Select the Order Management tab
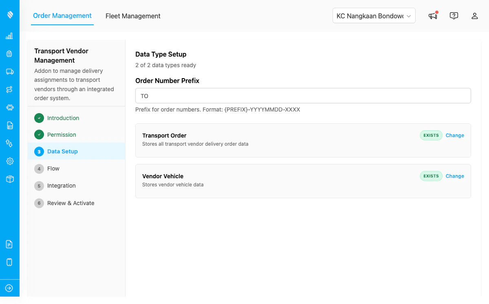This screenshot has height=304, width=489. 62,15
